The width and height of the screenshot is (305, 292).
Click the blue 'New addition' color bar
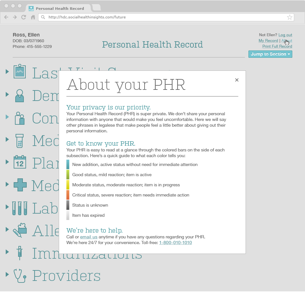pyautogui.click(x=68, y=164)
